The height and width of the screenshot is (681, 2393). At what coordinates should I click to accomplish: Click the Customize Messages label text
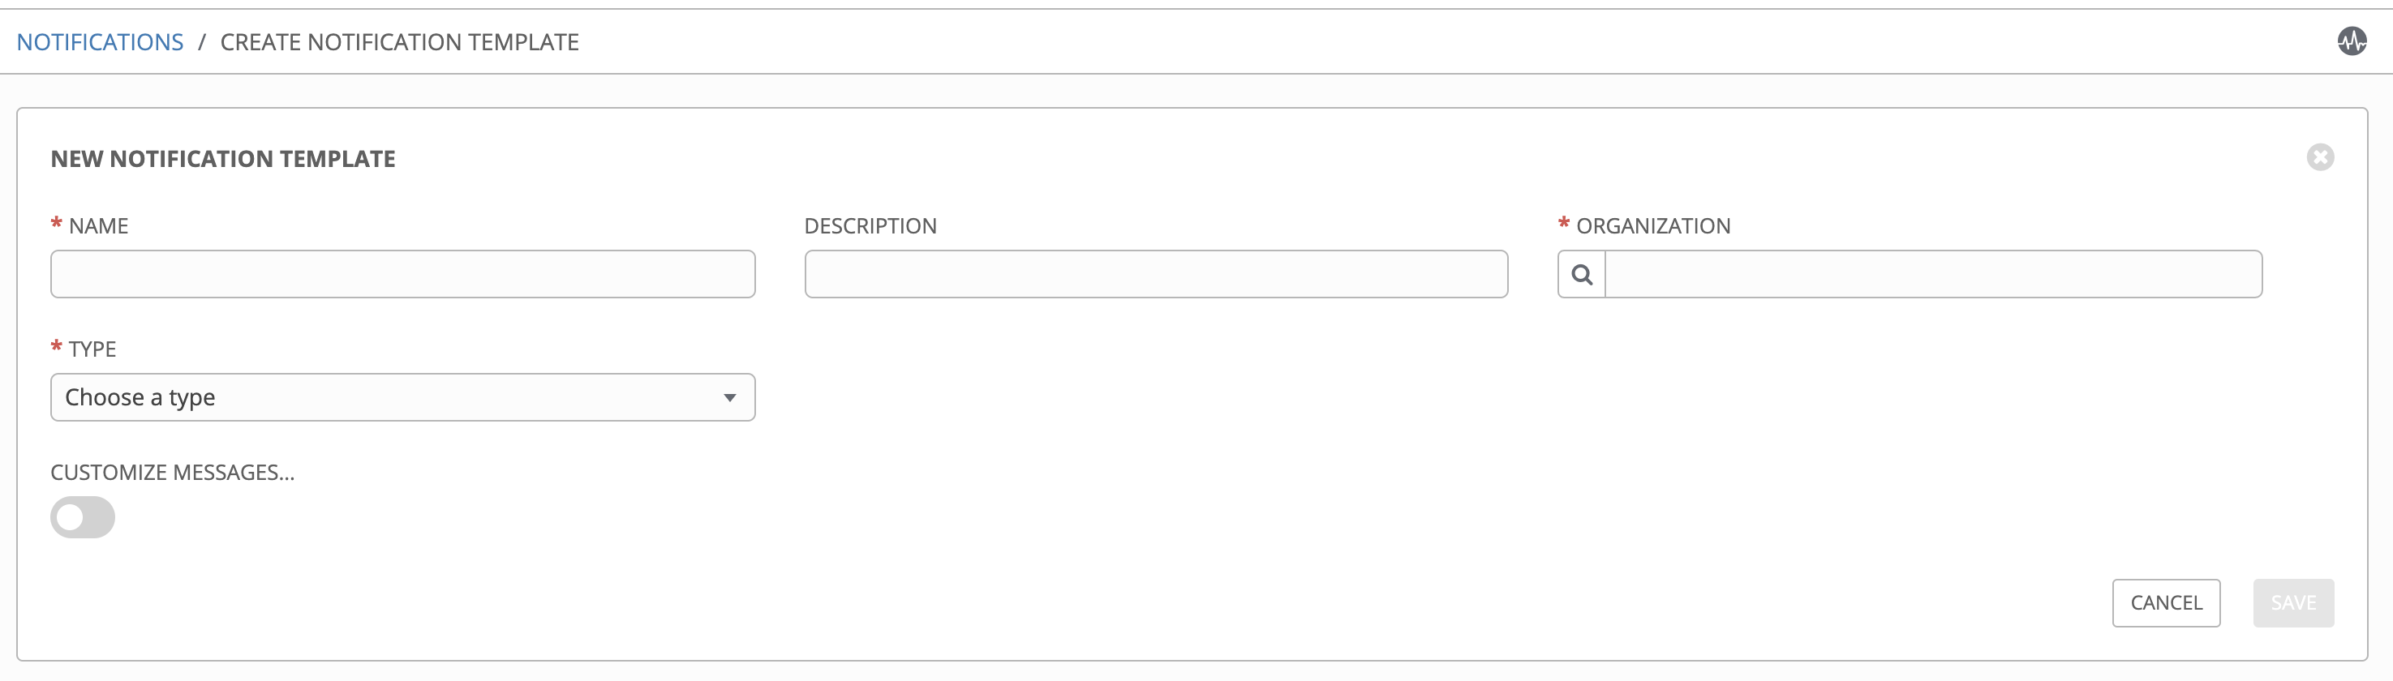pyautogui.click(x=172, y=473)
